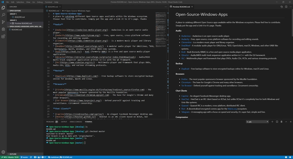293x159 pixels.
Task: Follow the Firefox link in preview
Action: 184,79
